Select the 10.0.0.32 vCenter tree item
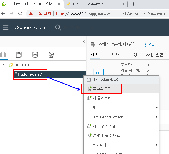Viewport: 169px width, 154px height. 23,65
